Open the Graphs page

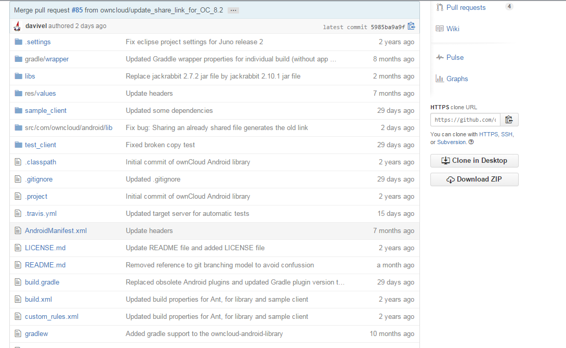457,79
